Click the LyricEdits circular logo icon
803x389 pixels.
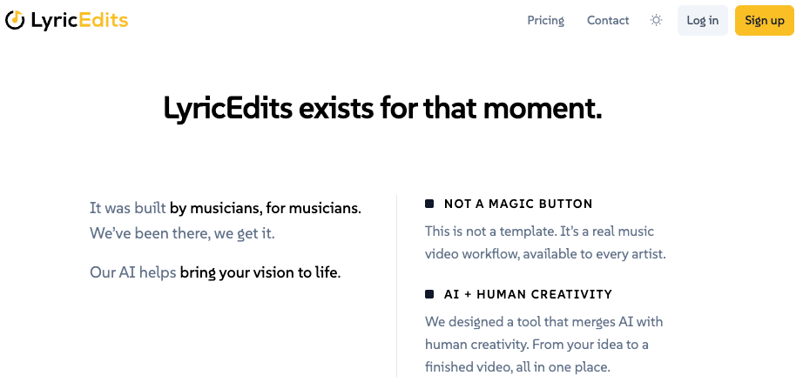click(x=15, y=20)
